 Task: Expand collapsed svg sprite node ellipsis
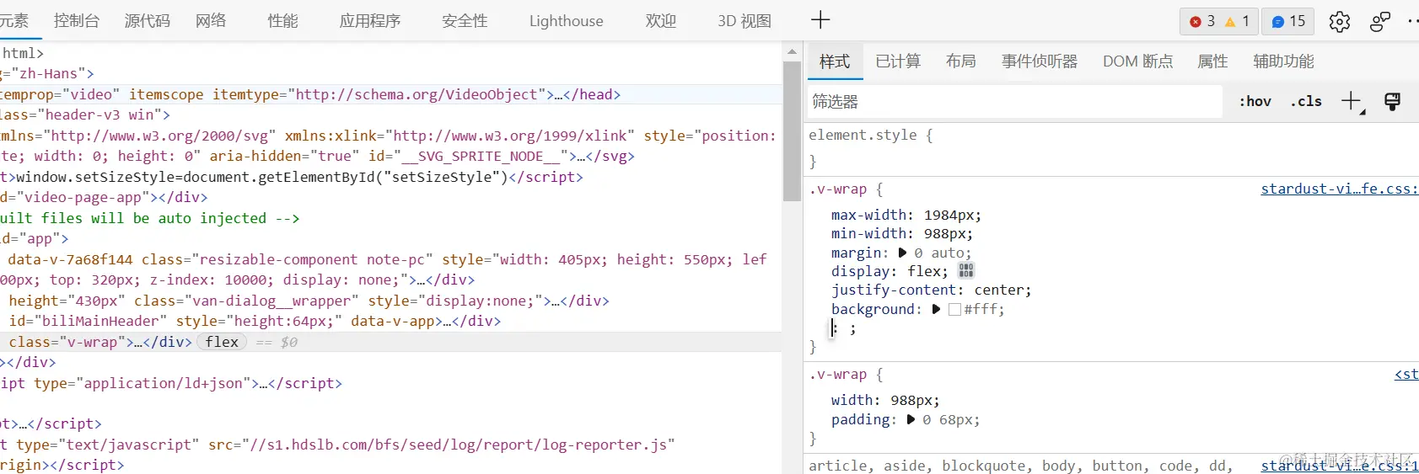coord(581,156)
